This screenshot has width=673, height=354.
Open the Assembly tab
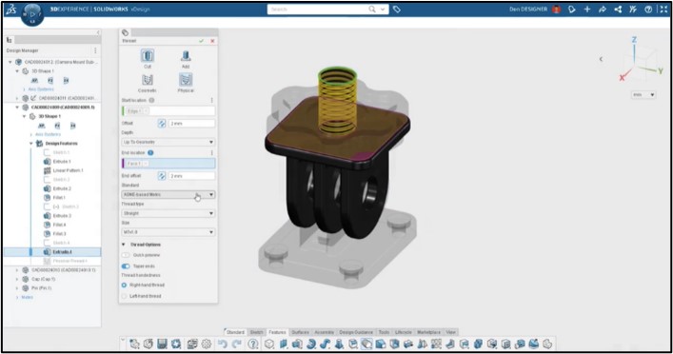click(324, 332)
